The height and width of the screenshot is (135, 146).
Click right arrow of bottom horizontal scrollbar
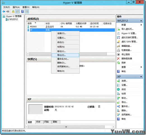click(113, 127)
